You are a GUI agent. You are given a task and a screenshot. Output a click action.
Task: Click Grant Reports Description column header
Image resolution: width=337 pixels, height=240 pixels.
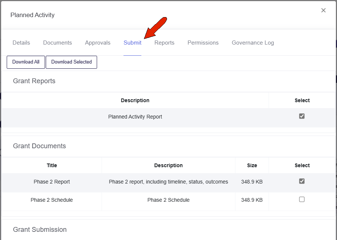tap(135, 100)
